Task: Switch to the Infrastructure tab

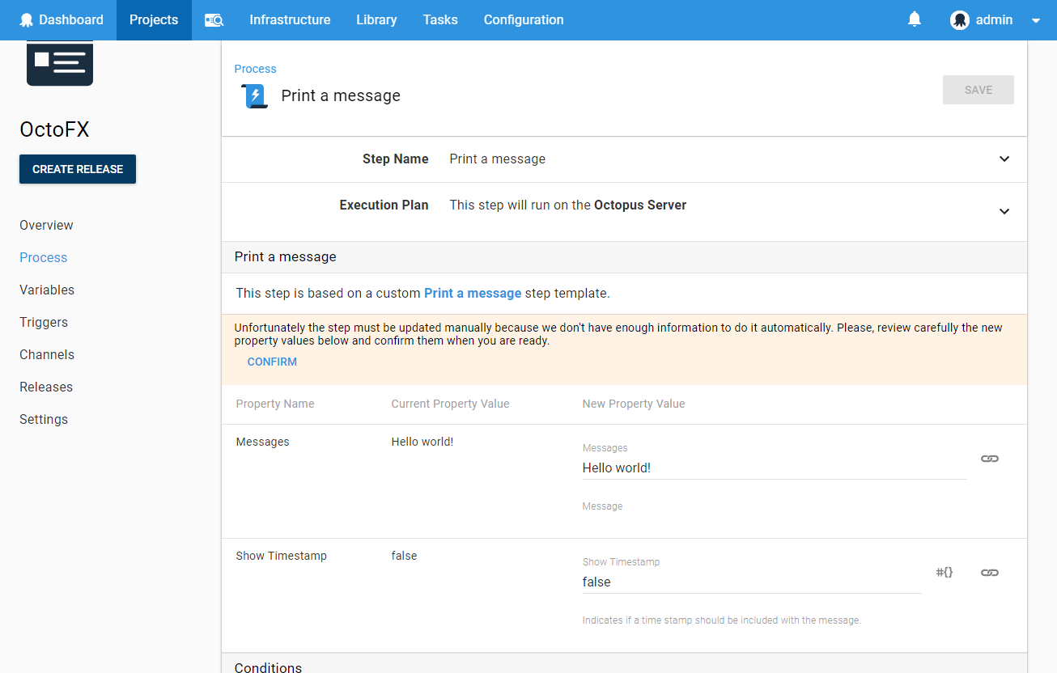Action: click(290, 19)
